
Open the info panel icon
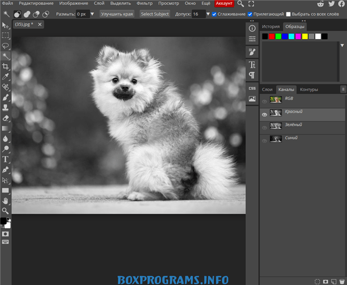click(x=252, y=28)
